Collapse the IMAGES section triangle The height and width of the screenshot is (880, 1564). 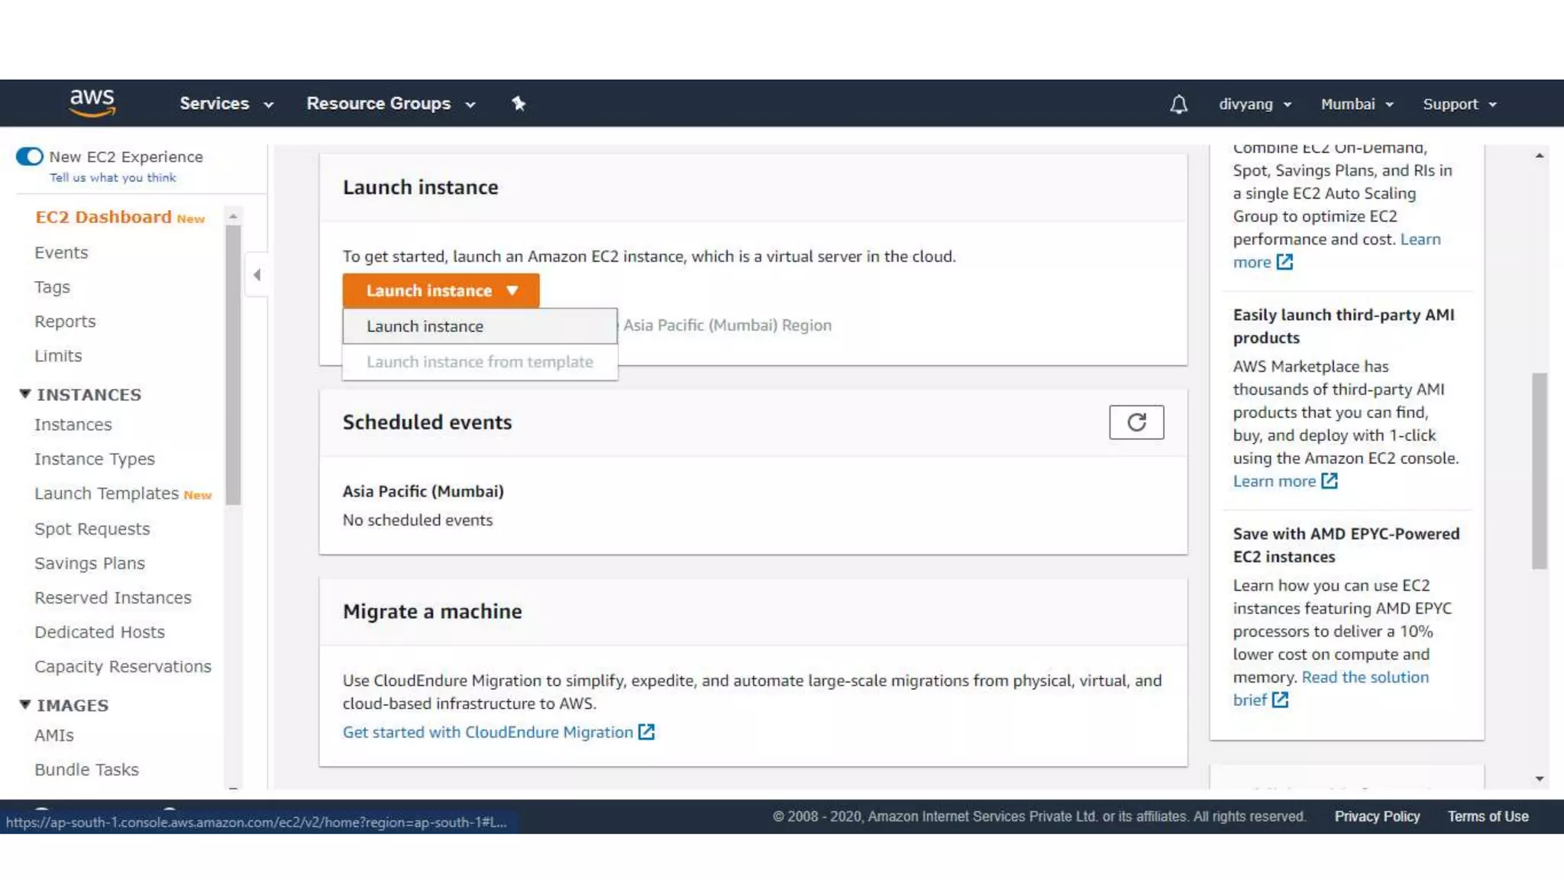coord(25,704)
